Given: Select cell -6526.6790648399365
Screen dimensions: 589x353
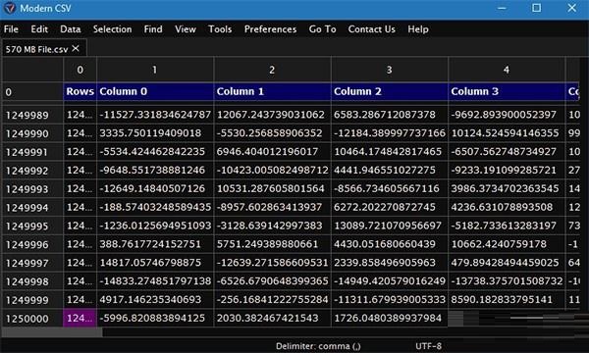Looking at the screenshot, I should click(x=272, y=281).
